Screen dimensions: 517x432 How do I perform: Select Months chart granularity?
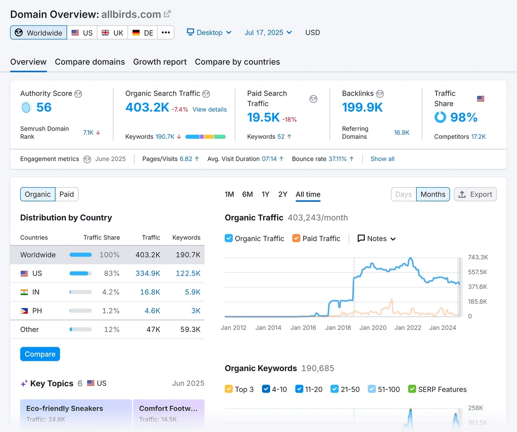point(433,194)
